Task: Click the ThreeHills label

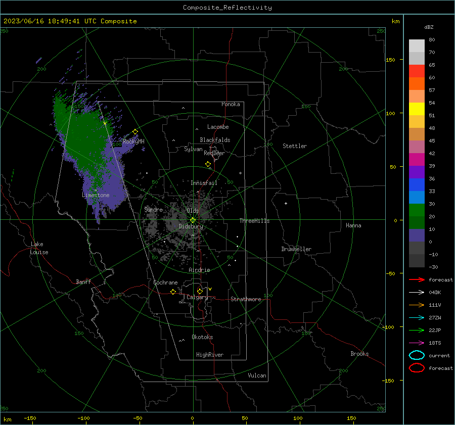Action: (254, 221)
